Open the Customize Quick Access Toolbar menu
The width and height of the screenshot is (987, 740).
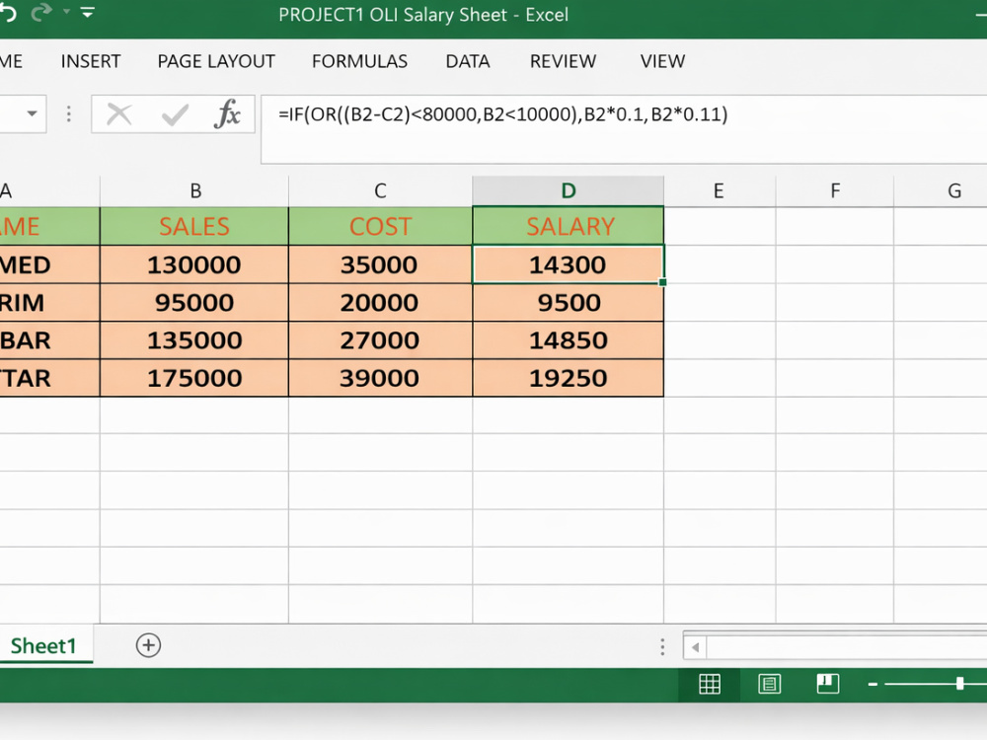coord(88,13)
